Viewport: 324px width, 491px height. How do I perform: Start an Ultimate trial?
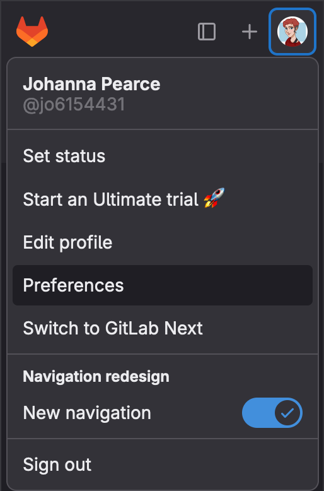click(163, 199)
